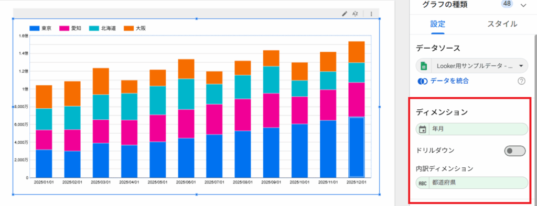The width and height of the screenshot is (537, 206).
Task: Click the pencil edit icon above chart
Action: tap(345, 14)
